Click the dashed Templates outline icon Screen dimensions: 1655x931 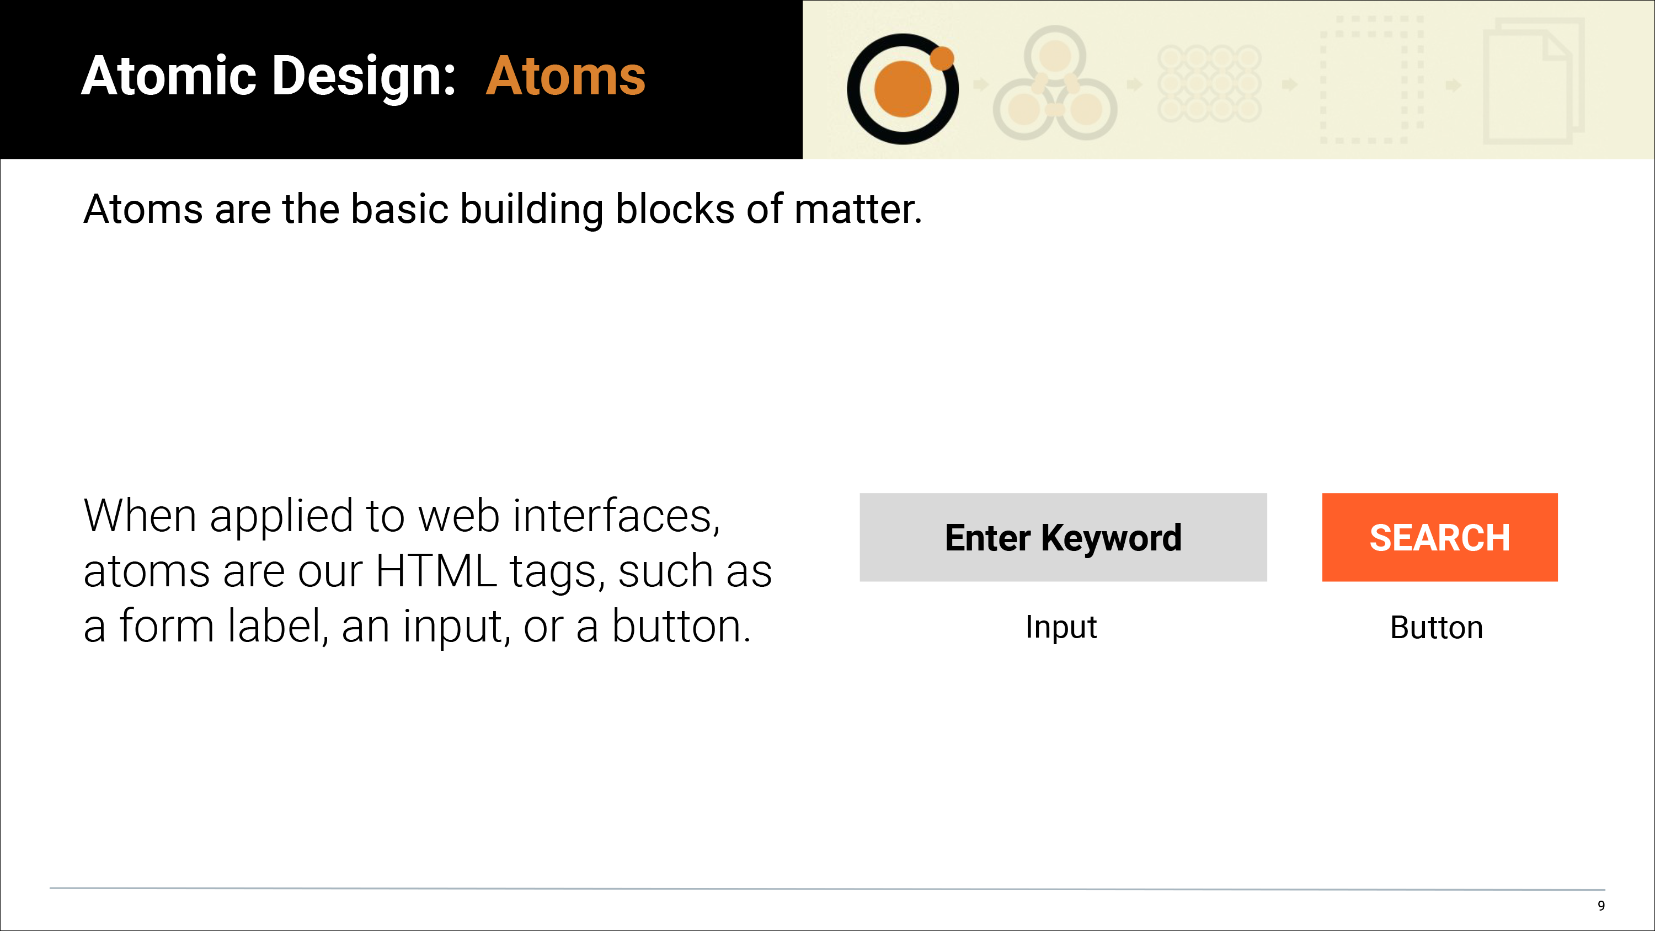coord(1371,79)
